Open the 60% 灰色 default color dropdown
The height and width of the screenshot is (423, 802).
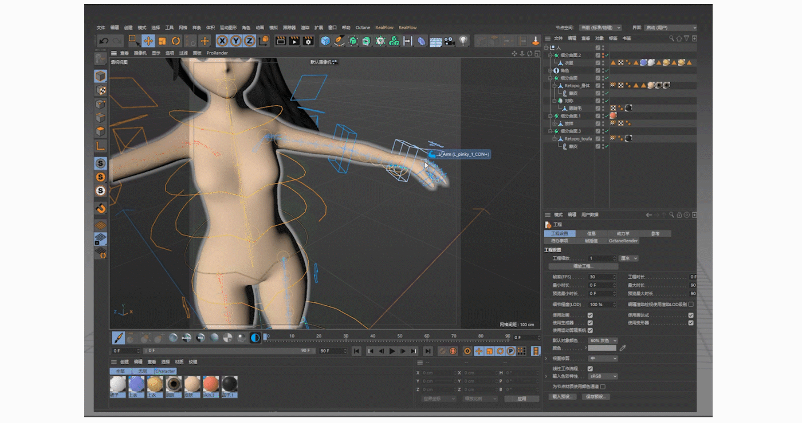603,340
